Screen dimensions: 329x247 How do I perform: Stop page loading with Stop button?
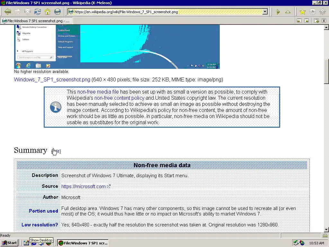[28, 12]
